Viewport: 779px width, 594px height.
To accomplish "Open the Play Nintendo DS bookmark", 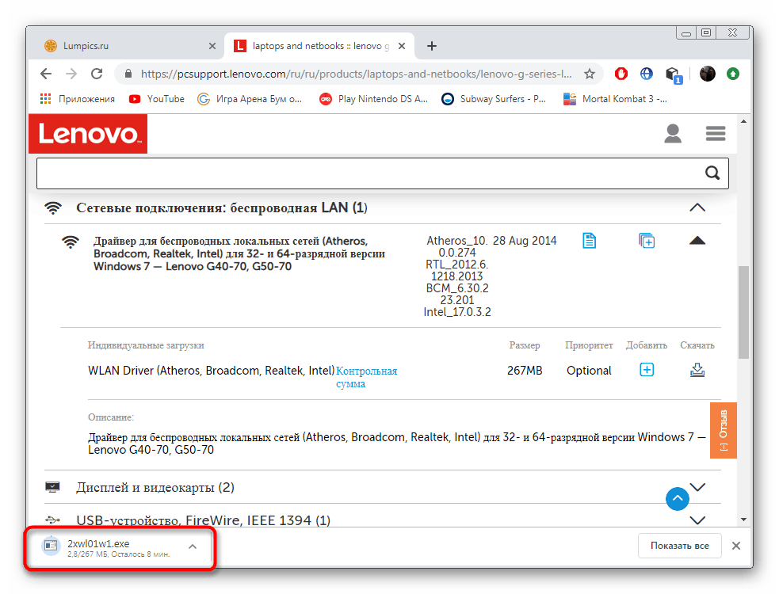I will point(373,99).
